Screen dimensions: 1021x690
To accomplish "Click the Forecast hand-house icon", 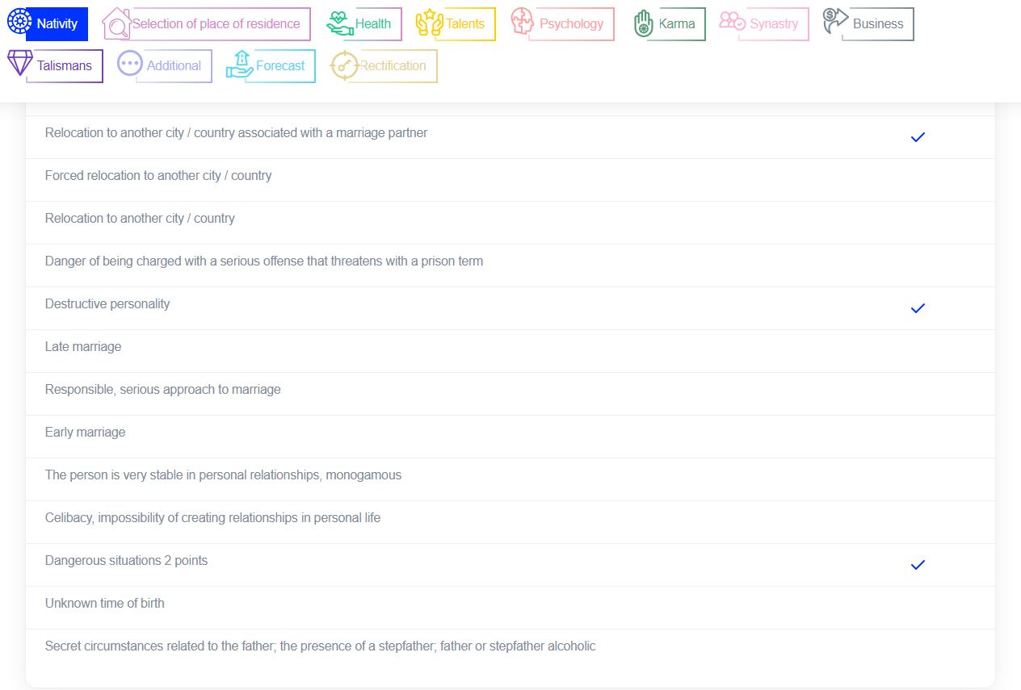I will tap(240, 65).
